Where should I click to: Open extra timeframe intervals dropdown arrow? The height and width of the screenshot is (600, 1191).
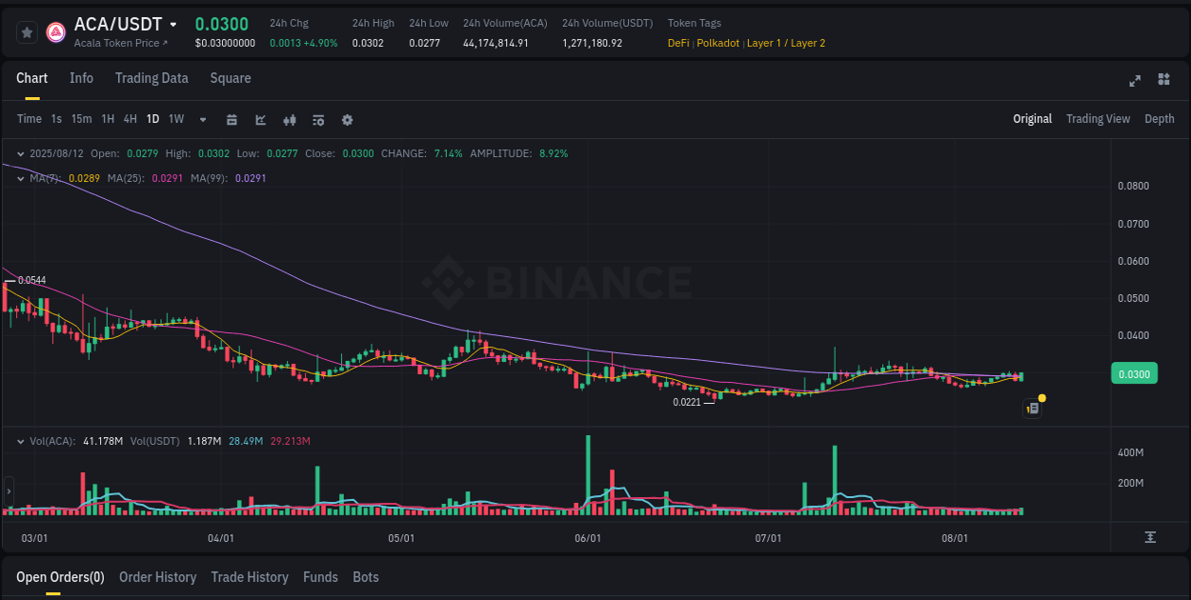[202, 120]
